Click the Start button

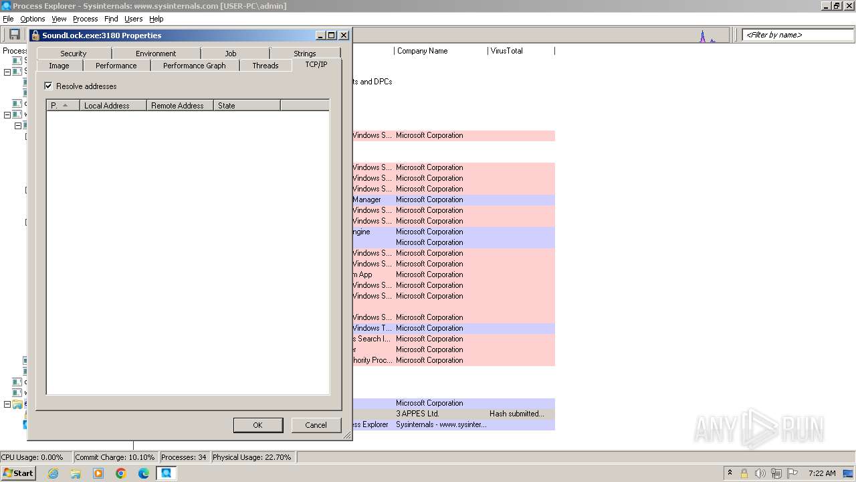pyautogui.click(x=18, y=473)
